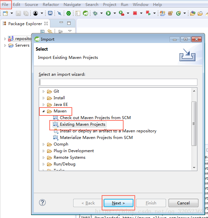Open dropdown next to red Stop icon
The image size is (208, 218).
[141, 13]
